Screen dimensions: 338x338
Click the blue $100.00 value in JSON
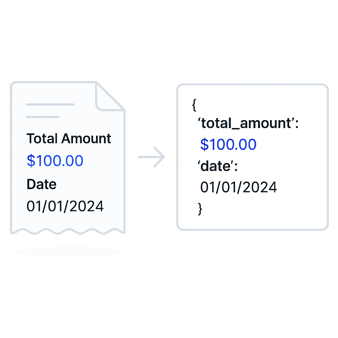[x=228, y=144]
